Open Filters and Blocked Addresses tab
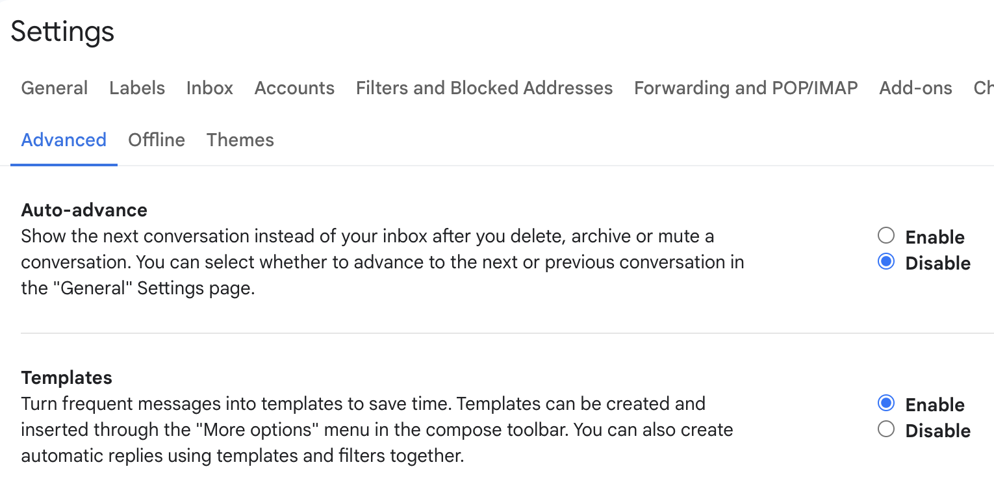This screenshot has width=994, height=495. point(484,88)
